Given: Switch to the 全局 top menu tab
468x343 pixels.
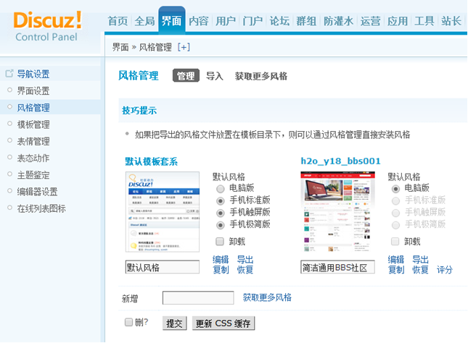Looking at the screenshot, I should click(x=145, y=21).
